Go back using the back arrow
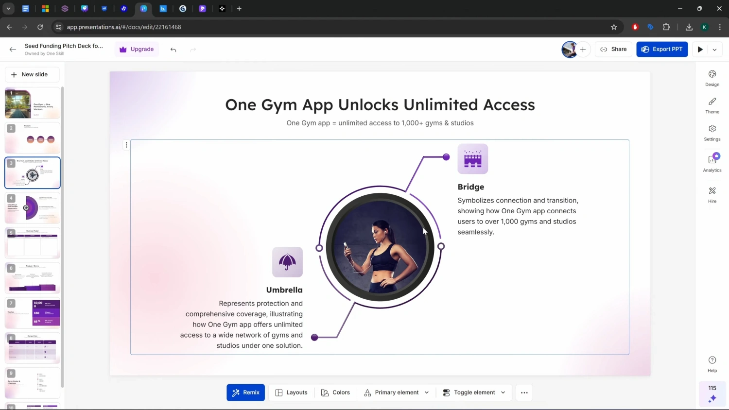 [x=13, y=50]
